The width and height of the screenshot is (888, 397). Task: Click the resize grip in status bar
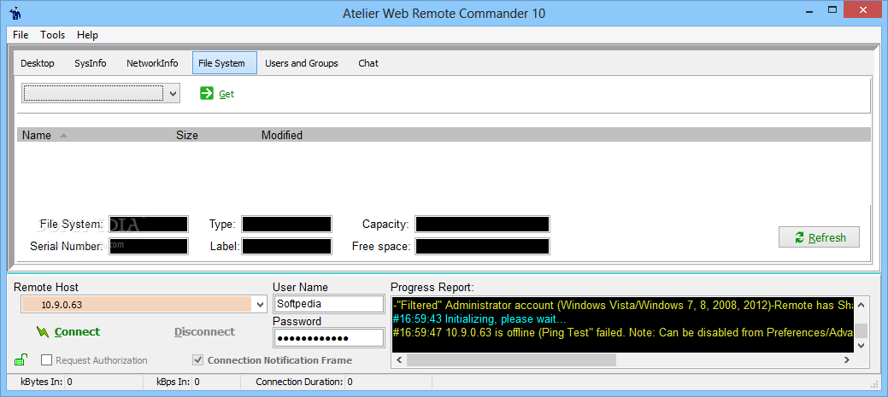click(873, 383)
